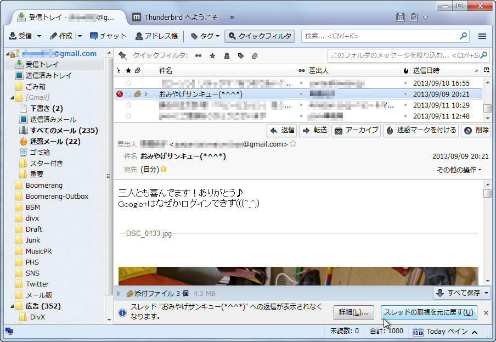Click スレッドの無視を元に戻す button
Screen dimensions: 496x342
pyautogui.click(x=429, y=312)
